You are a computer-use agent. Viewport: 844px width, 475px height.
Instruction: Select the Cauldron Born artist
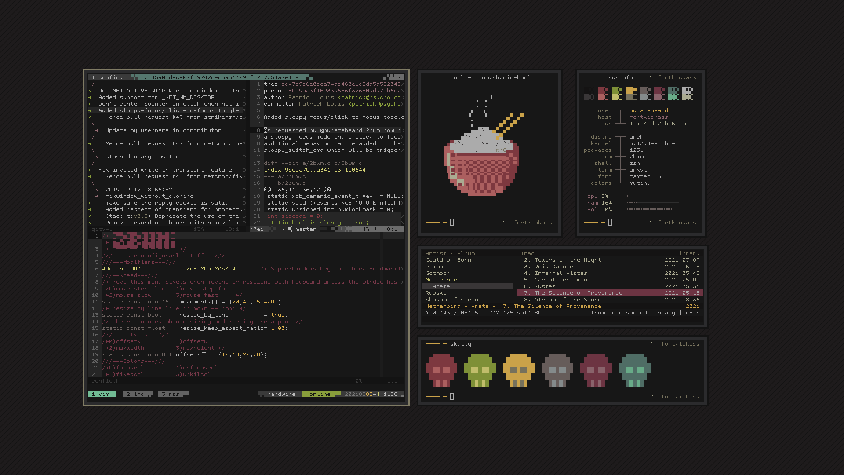tap(448, 260)
